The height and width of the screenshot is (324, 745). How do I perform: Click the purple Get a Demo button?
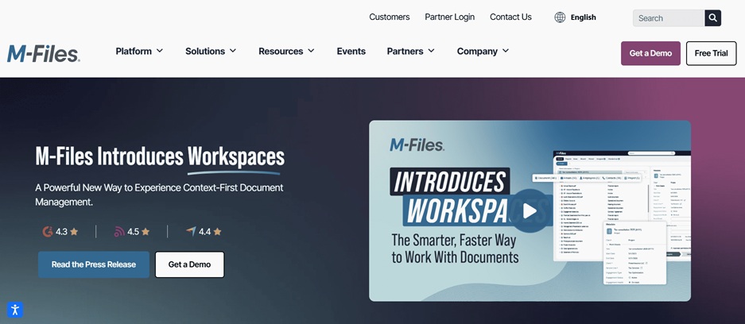click(x=650, y=53)
